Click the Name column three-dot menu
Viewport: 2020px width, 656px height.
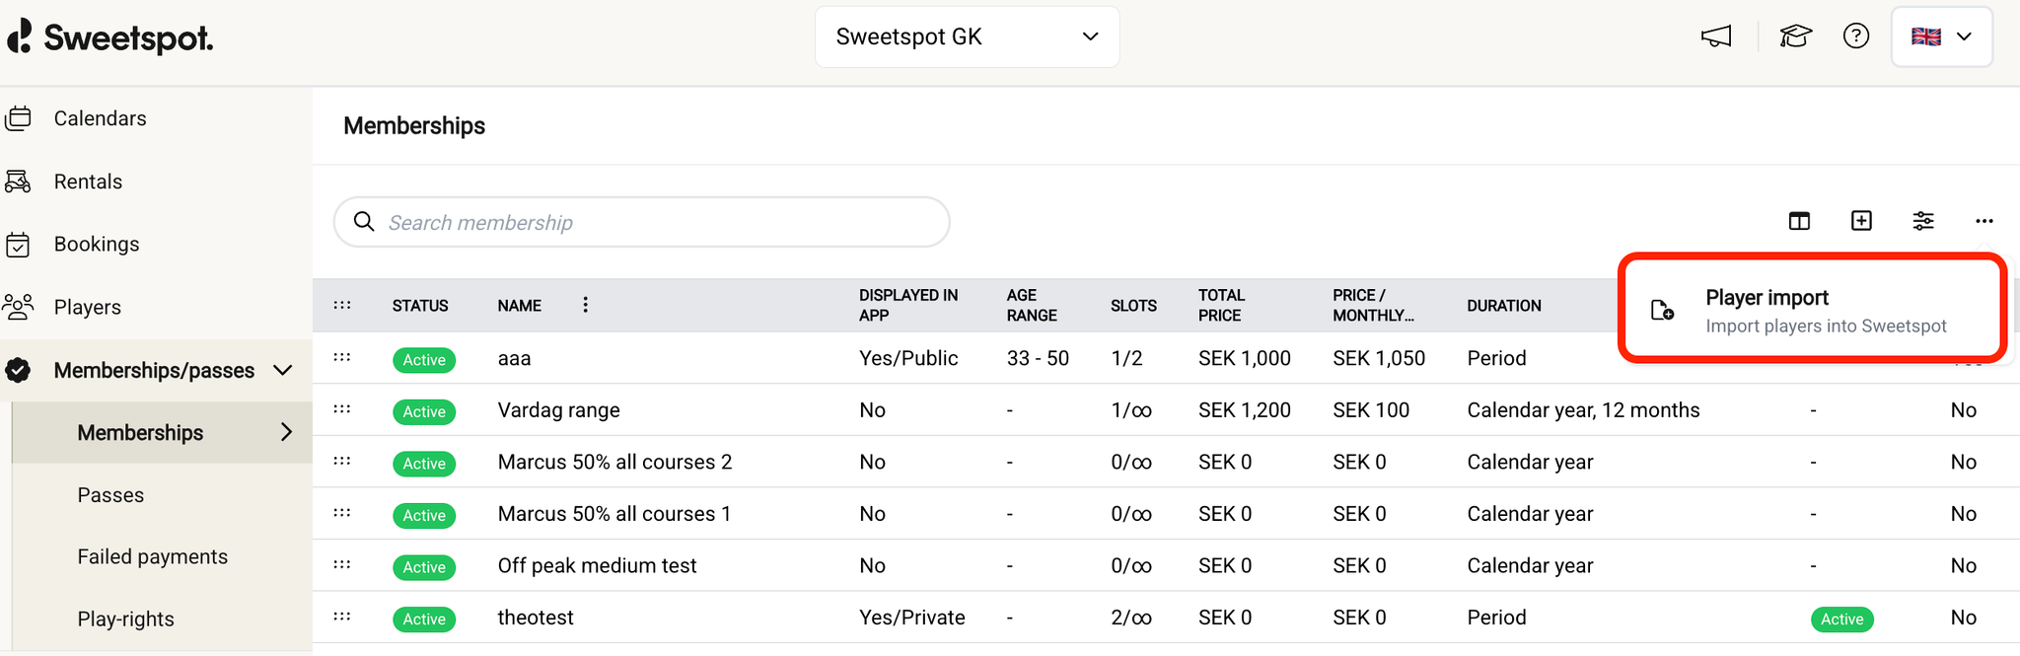585,305
